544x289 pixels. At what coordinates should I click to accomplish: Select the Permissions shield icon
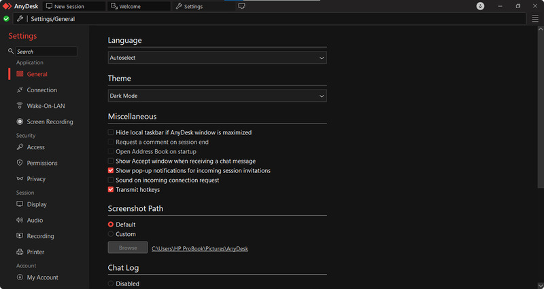click(x=20, y=163)
